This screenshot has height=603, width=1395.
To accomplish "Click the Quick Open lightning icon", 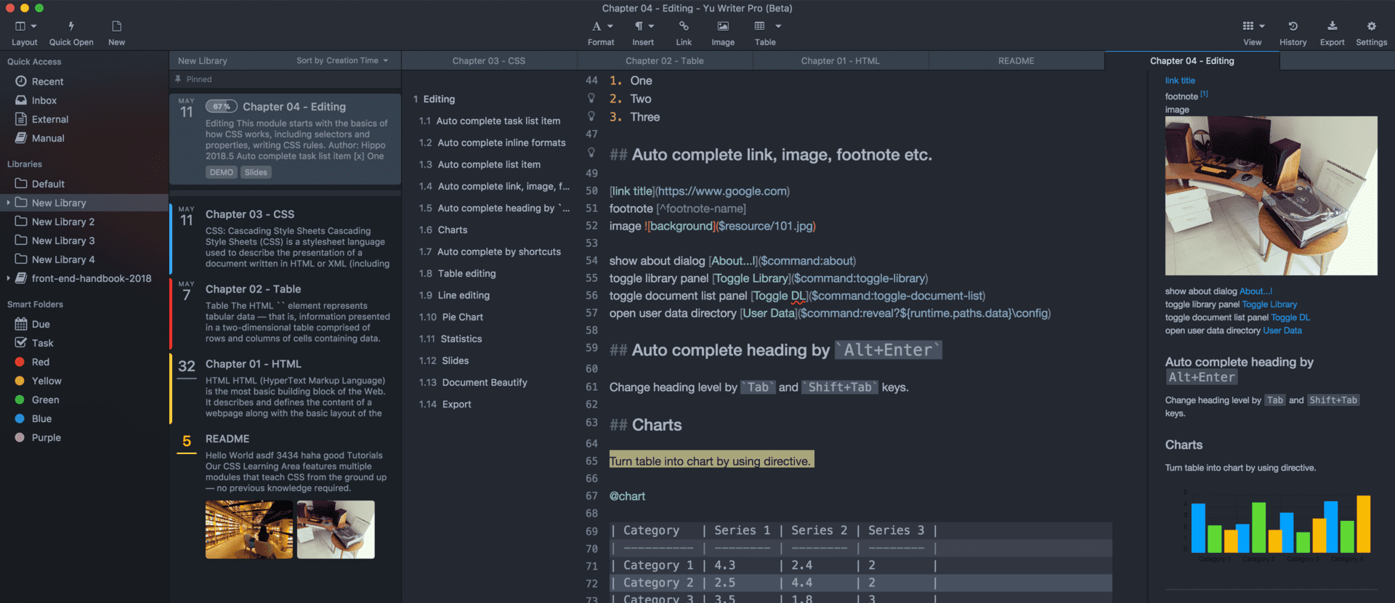I will [71, 26].
